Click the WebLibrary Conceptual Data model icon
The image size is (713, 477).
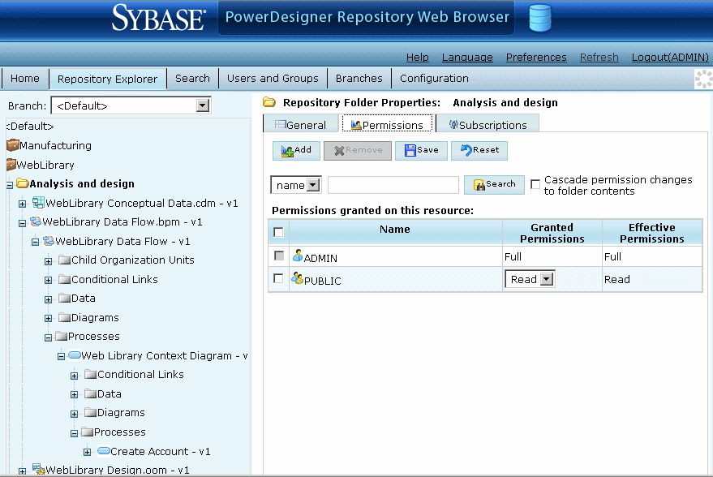(x=38, y=203)
